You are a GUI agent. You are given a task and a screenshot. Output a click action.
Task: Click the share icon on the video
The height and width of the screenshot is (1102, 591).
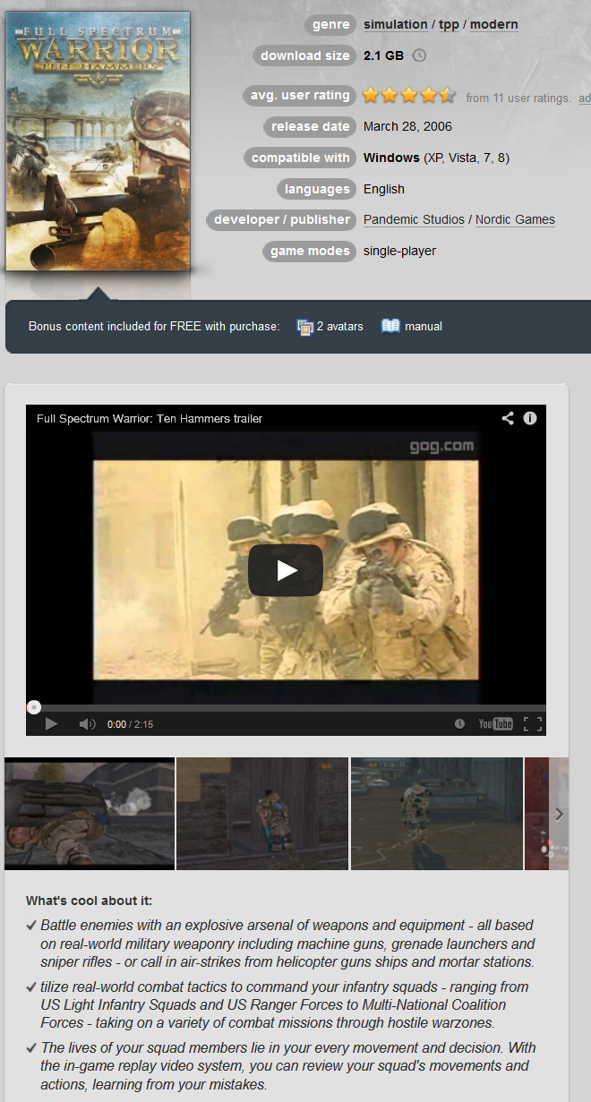pyautogui.click(x=508, y=418)
